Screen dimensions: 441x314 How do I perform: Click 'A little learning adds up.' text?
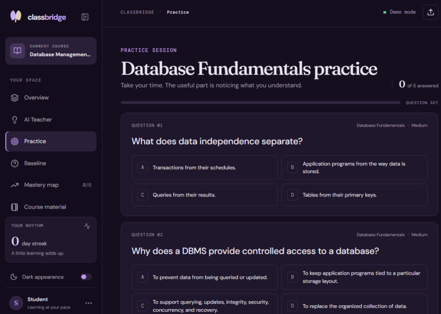[x=38, y=253]
